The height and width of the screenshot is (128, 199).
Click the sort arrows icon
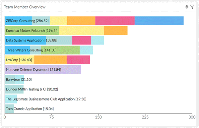coord(187,7)
